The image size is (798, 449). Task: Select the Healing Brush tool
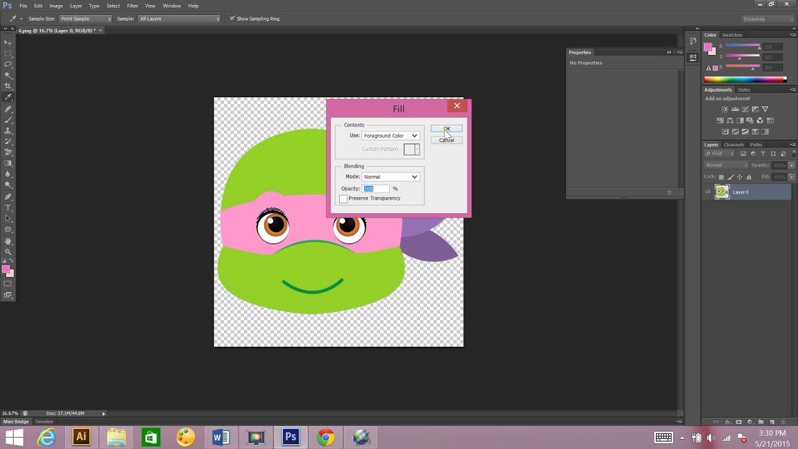[x=8, y=109]
